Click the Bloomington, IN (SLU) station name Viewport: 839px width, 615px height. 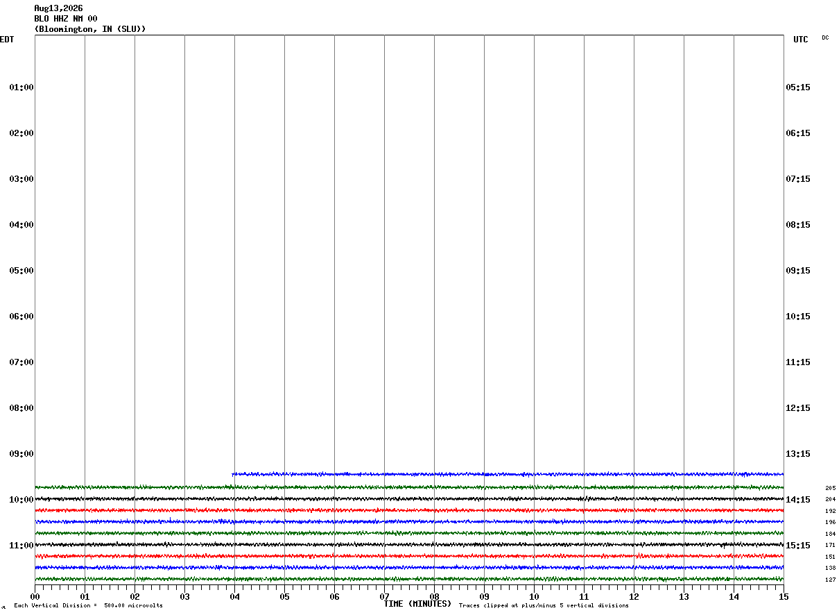pos(90,29)
